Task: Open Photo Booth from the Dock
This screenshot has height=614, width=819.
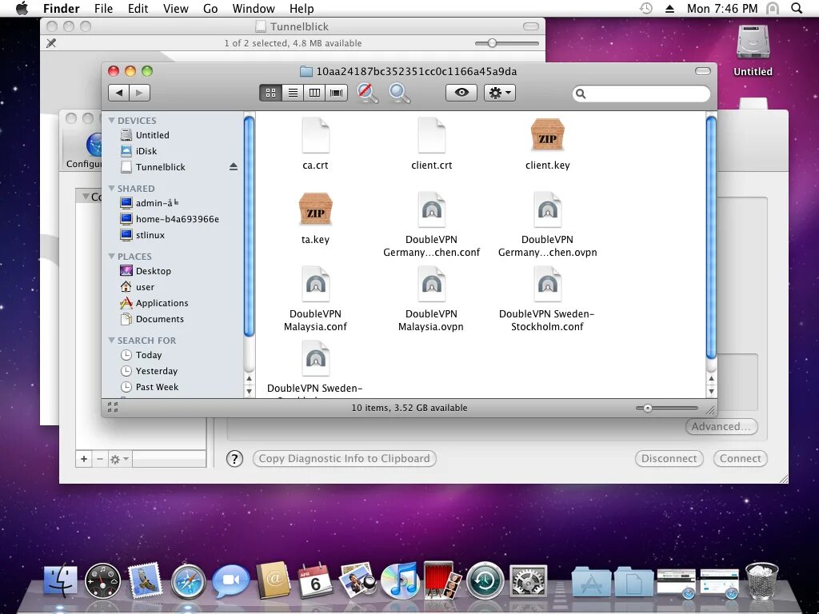Action: (x=443, y=580)
